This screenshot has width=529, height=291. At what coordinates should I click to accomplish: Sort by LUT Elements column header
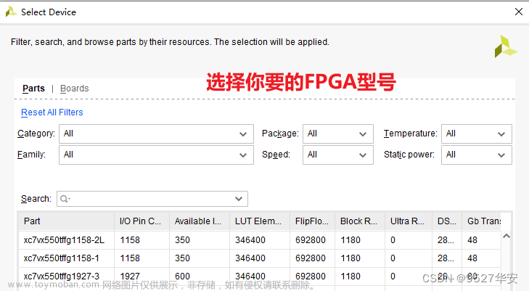click(260, 221)
